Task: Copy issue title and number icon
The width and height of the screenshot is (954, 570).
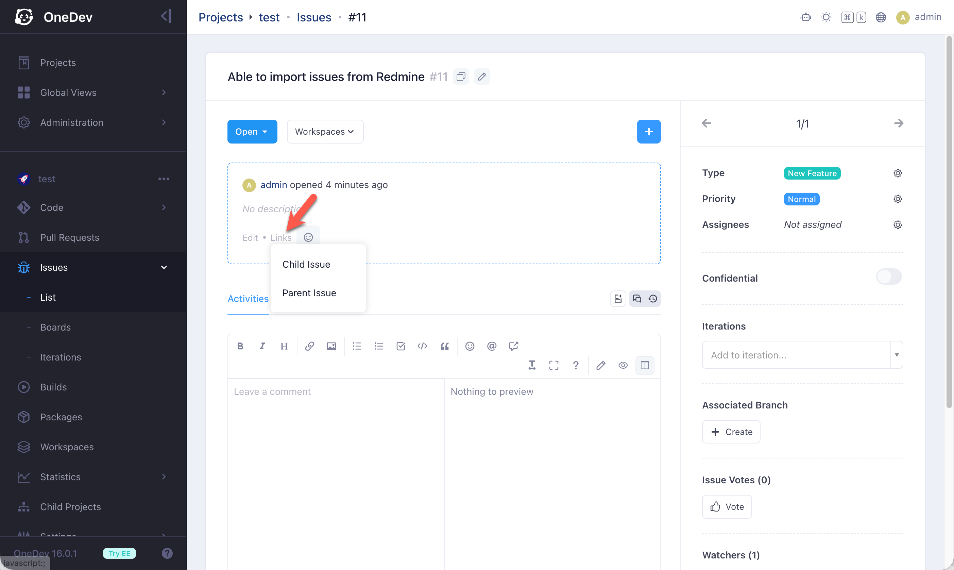Action: tap(461, 77)
